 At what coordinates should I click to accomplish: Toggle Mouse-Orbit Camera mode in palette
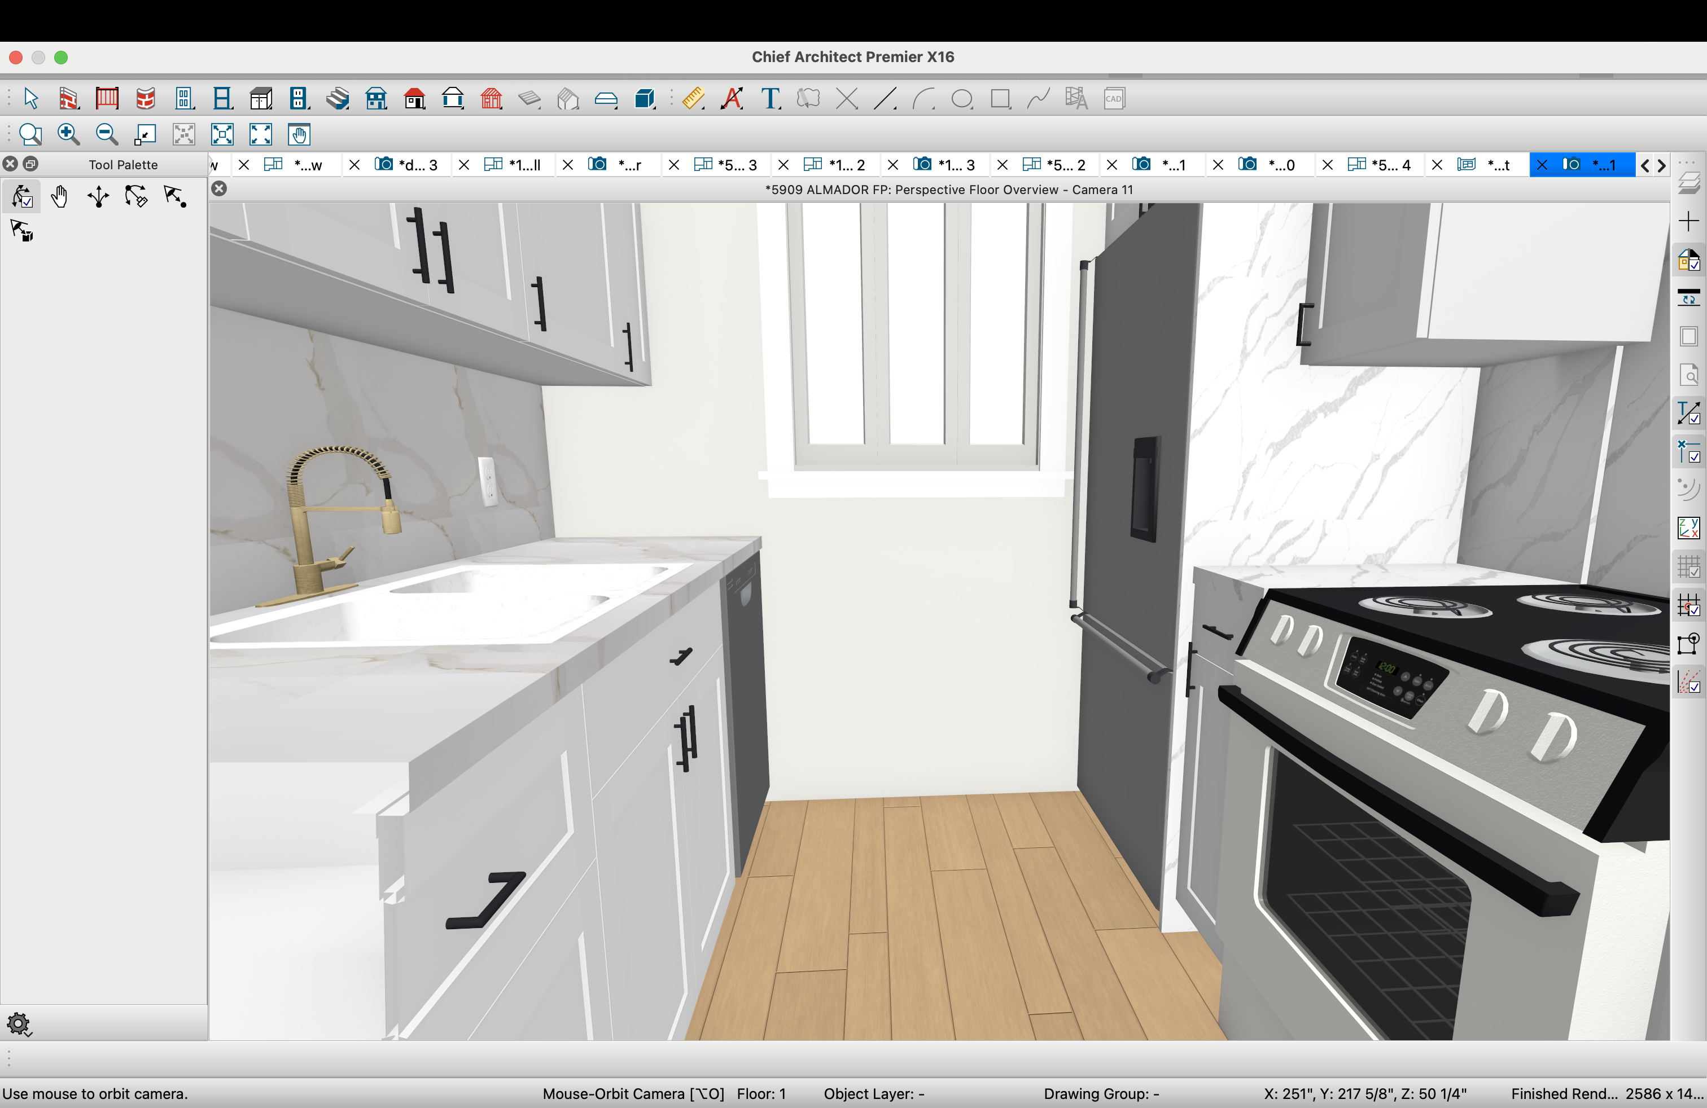pos(22,196)
